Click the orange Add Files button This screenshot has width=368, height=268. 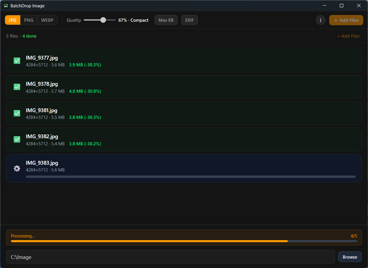pyautogui.click(x=346, y=20)
